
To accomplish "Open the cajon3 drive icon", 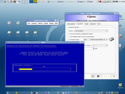I will pyautogui.click(x=35, y=32).
